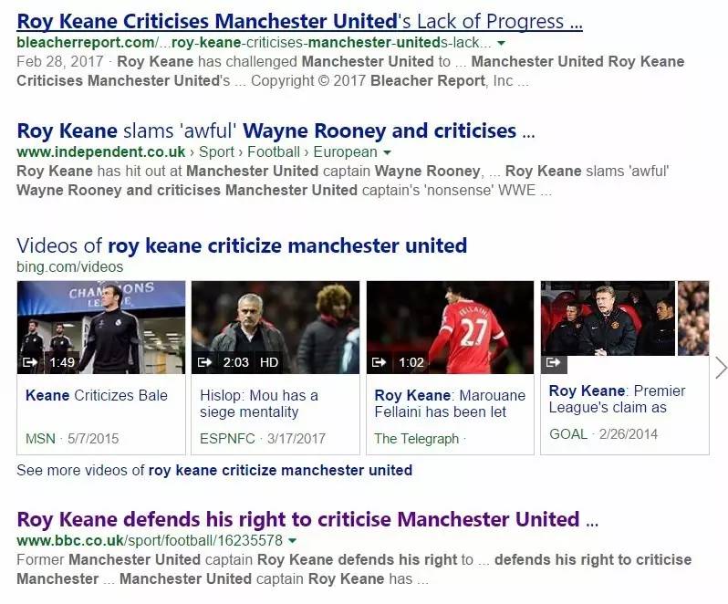
Task: Open the Bleacher Report Roy Keane article link
Action: [299, 21]
